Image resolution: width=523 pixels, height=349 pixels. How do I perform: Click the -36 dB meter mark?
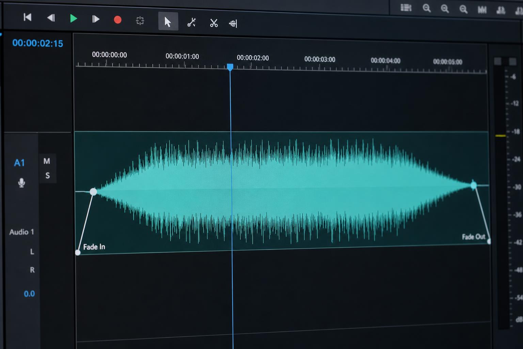[x=517, y=215]
